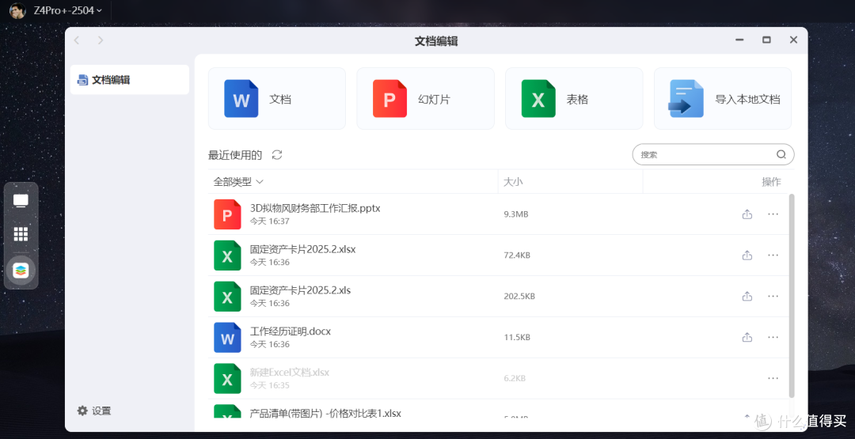Viewport: 855px width, 439px height.
Task: Click Excel icon of 固定资产卡片2025.2.xls
Action: tap(227, 297)
